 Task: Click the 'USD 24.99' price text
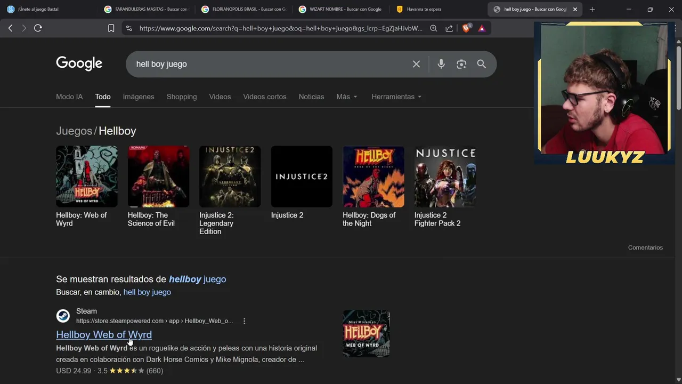click(x=74, y=371)
